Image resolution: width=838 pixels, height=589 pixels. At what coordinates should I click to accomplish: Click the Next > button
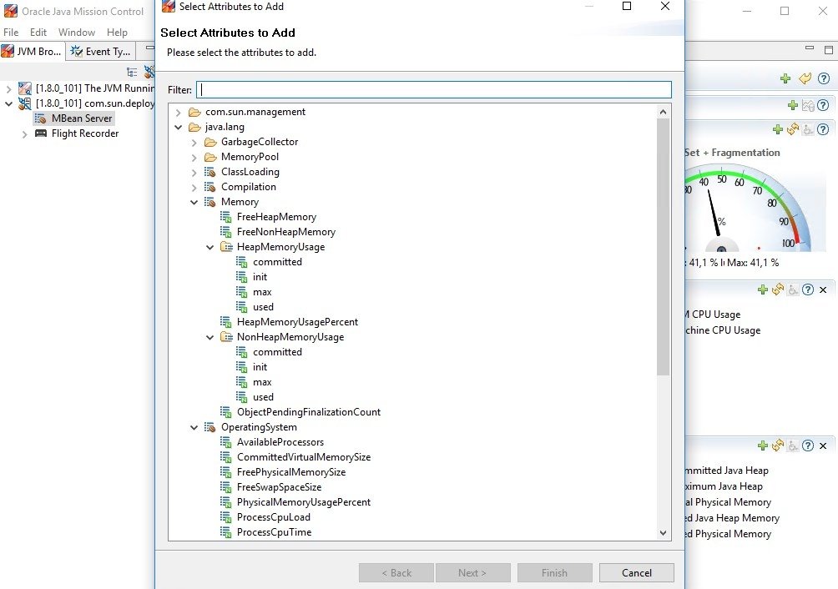[473, 573]
